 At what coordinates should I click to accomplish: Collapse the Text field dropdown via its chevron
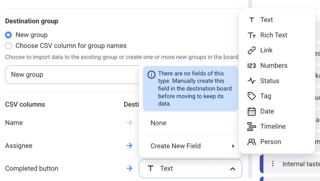[x=232, y=168]
